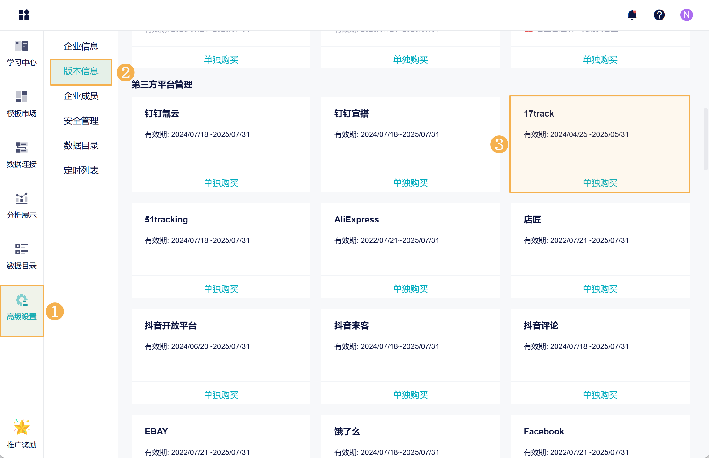Select 企业信息 menu item
The height and width of the screenshot is (458, 709).
(x=81, y=46)
